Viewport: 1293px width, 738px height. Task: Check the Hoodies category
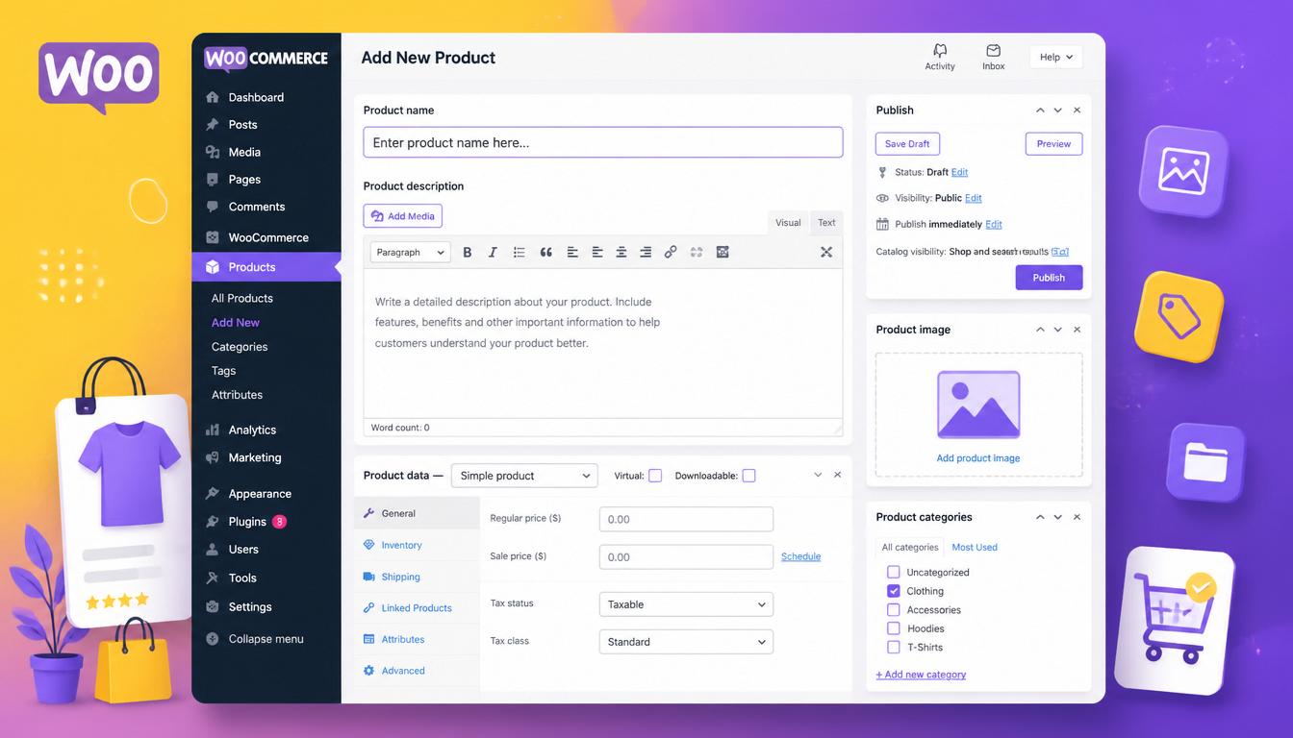click(893, 628)
